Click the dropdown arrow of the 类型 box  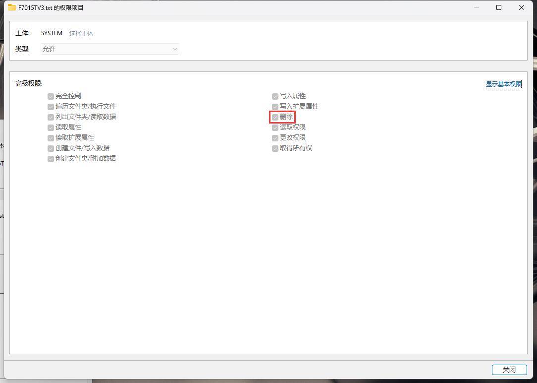click(x=175, y=49)
